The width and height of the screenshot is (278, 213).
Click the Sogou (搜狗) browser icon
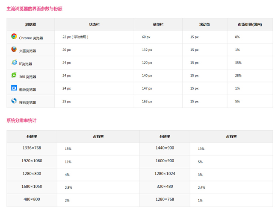pyautogui.click(x=14, y=101)
